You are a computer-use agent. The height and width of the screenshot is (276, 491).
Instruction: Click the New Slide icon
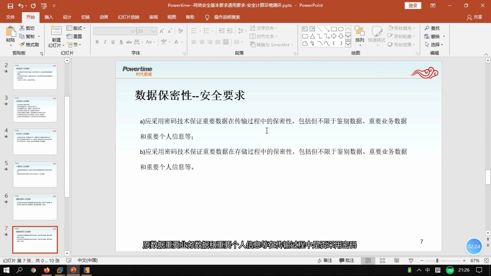[56, 31]
